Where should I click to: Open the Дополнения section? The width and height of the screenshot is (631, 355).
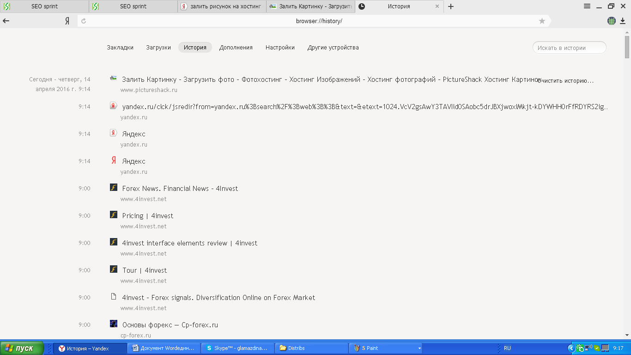pos(236,48)
